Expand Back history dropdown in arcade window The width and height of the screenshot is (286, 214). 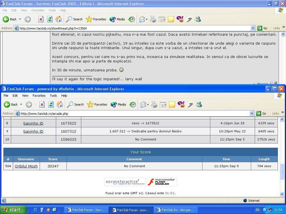click(21, 104)
